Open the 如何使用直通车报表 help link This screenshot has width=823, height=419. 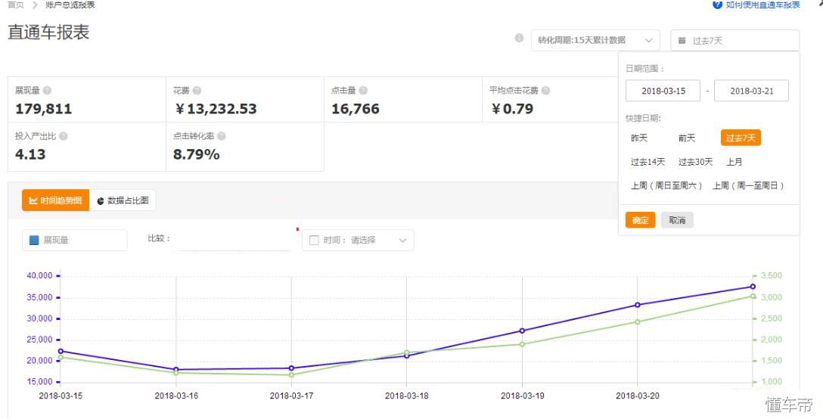click(x=762, y=5)
